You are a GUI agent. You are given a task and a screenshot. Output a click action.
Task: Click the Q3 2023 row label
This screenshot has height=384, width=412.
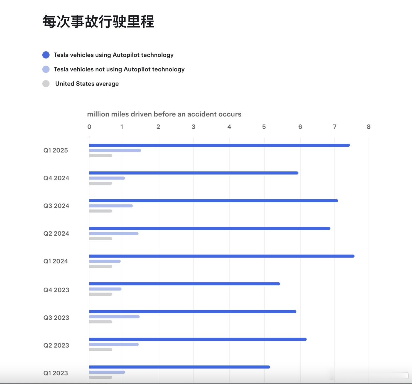click(56, 318)
